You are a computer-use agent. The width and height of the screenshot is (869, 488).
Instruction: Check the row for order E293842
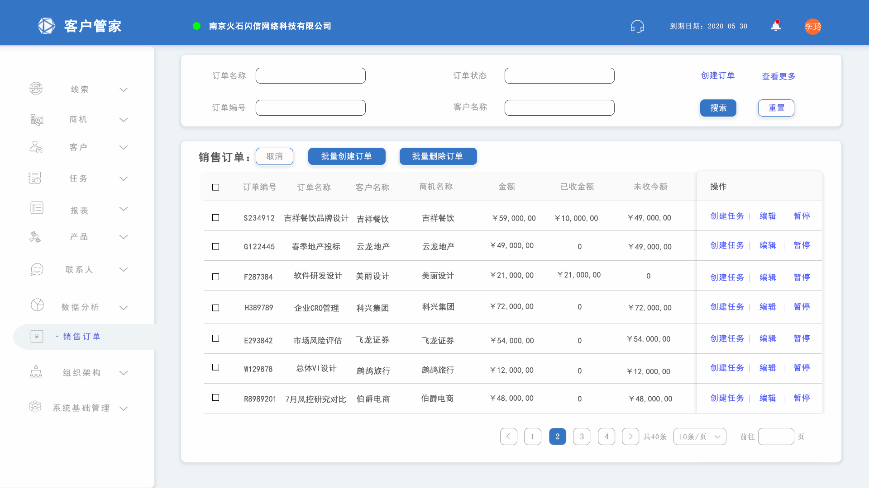(216, 338)
